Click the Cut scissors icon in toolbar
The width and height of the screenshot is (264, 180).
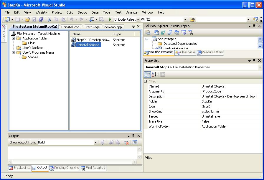49,19
